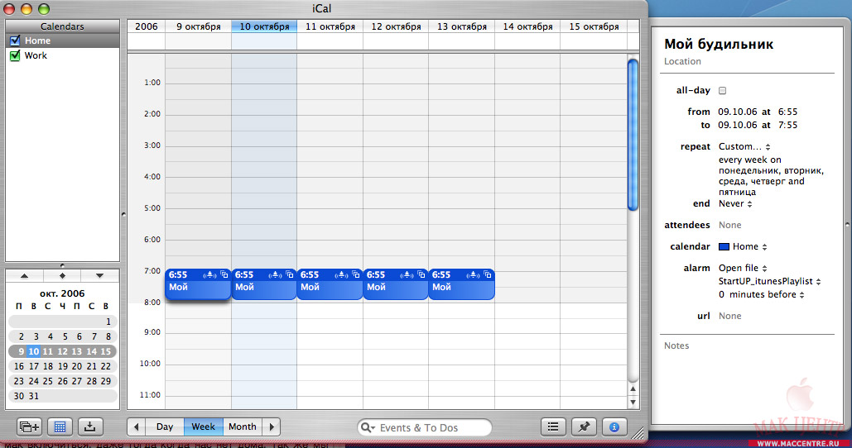The image size is (852, 448).
Task: Click repeat icon on 9 октября event
Action: (x=224, y=275)
